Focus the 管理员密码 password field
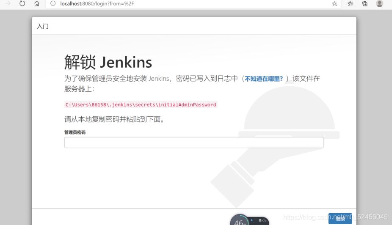 pyautogui.click(x=194, y=143)
